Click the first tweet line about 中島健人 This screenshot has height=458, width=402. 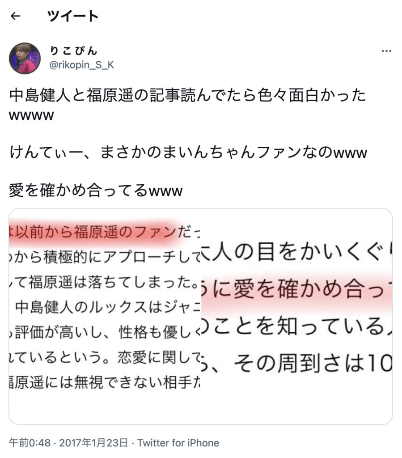(187, 95)
